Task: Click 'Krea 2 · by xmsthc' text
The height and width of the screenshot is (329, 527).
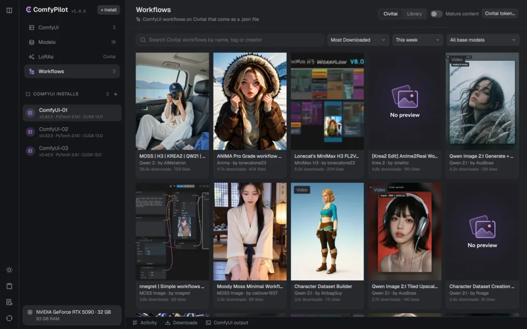Action: (x=390, y=163)
